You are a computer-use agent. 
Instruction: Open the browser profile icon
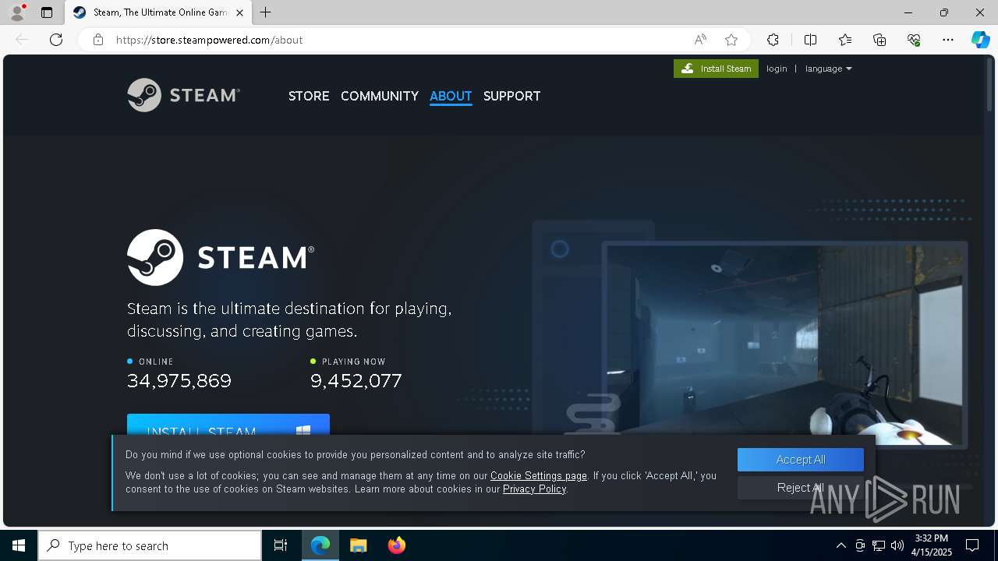[17, 12]
